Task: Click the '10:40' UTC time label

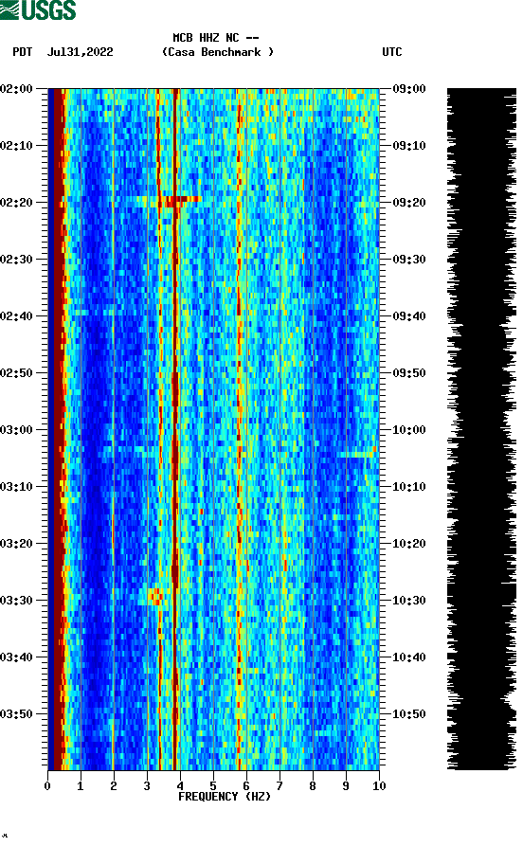Action: 409,657
